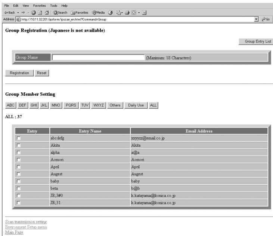Click the browser Back arrow icon
The height and width of the screenshot is (236, 273).
point(6,13)
